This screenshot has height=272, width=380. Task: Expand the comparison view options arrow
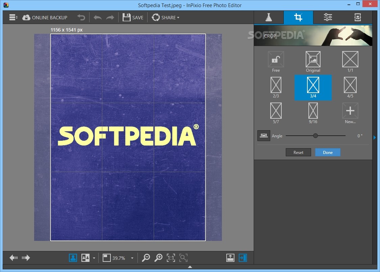[94, 258]
